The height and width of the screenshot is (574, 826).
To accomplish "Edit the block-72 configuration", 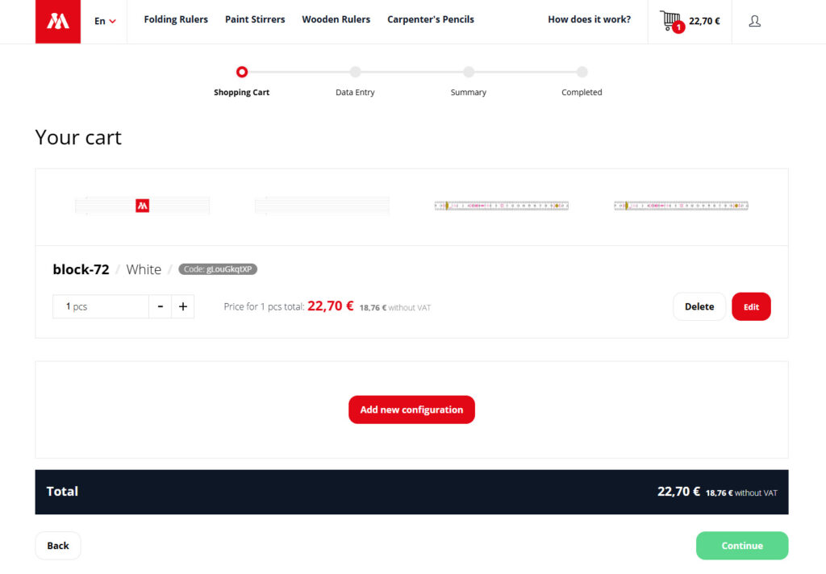I will pyautogui.click(x=751, y=306).
